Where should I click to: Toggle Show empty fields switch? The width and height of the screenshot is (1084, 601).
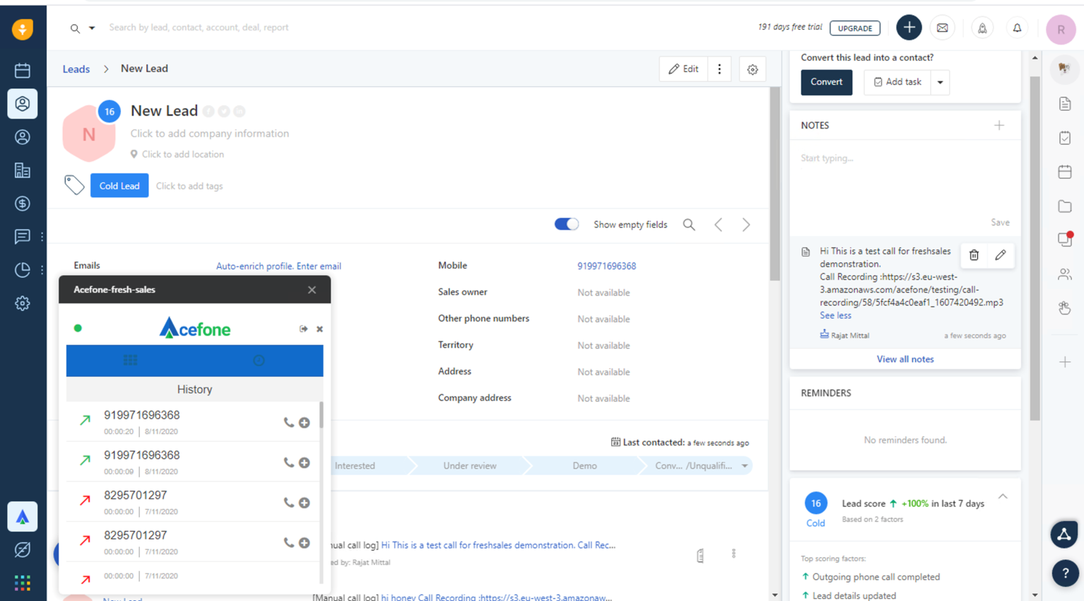tap(566, 224)
